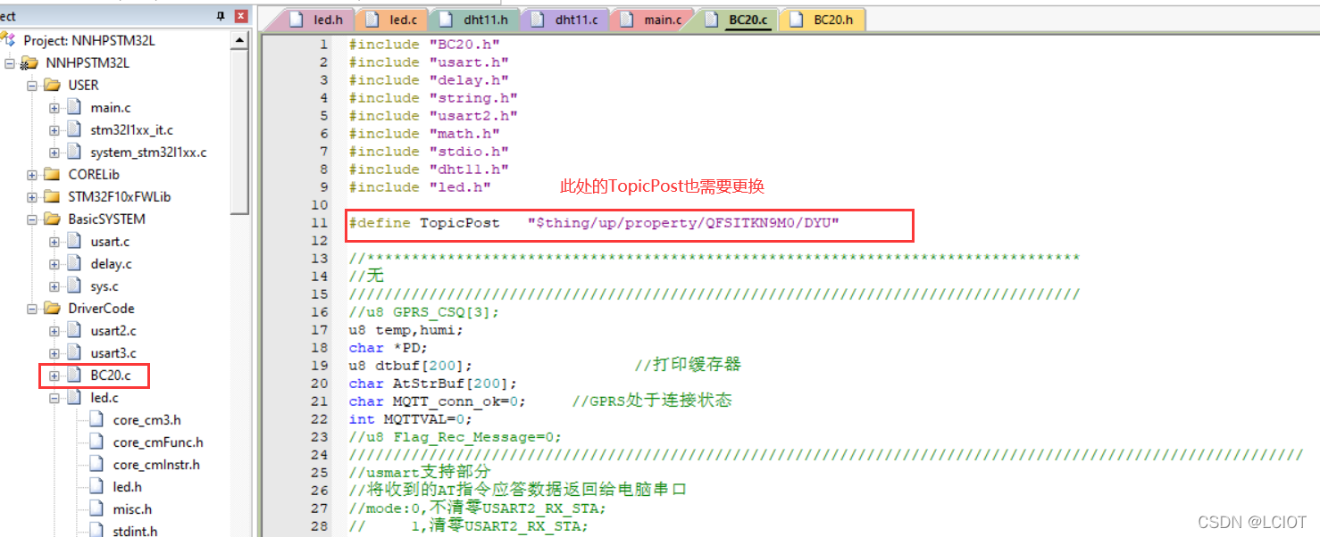Expand the STM32F10xFWLib folder group

tap(32, 197)
